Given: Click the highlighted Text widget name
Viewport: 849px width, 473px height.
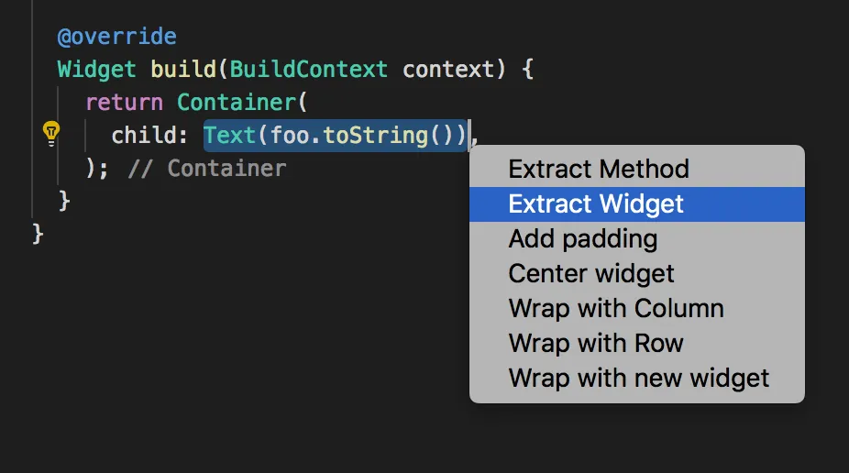Looking at the screenshot, I should [229, 136].
